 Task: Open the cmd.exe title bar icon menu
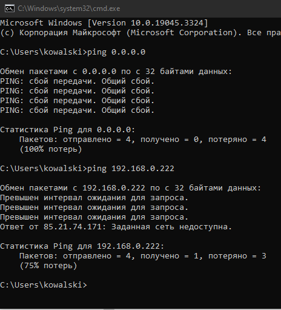click(10, 8)
